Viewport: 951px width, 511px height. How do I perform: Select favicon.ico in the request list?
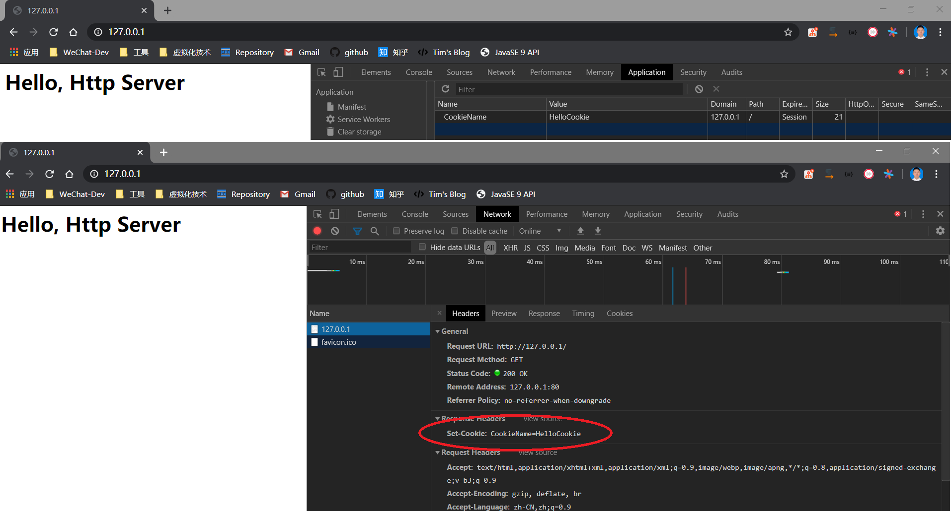click(x=338, y=342)
